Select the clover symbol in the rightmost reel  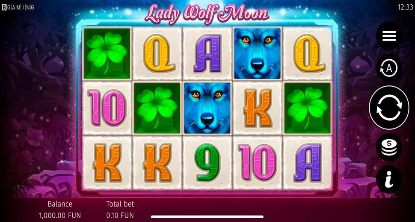[x=308, y=108]
